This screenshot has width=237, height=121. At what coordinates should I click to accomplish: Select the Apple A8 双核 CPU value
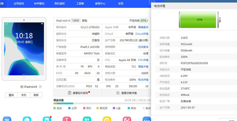(127, 60)
